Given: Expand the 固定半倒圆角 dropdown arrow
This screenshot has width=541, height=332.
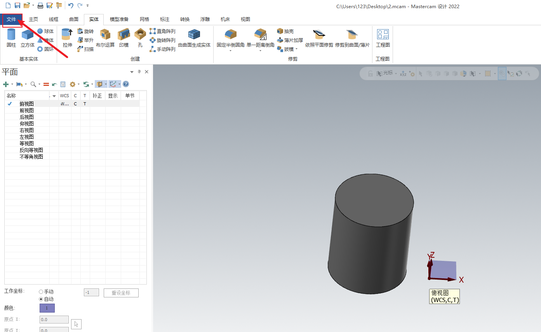Looking at the screenshot, I should (230, 51).
